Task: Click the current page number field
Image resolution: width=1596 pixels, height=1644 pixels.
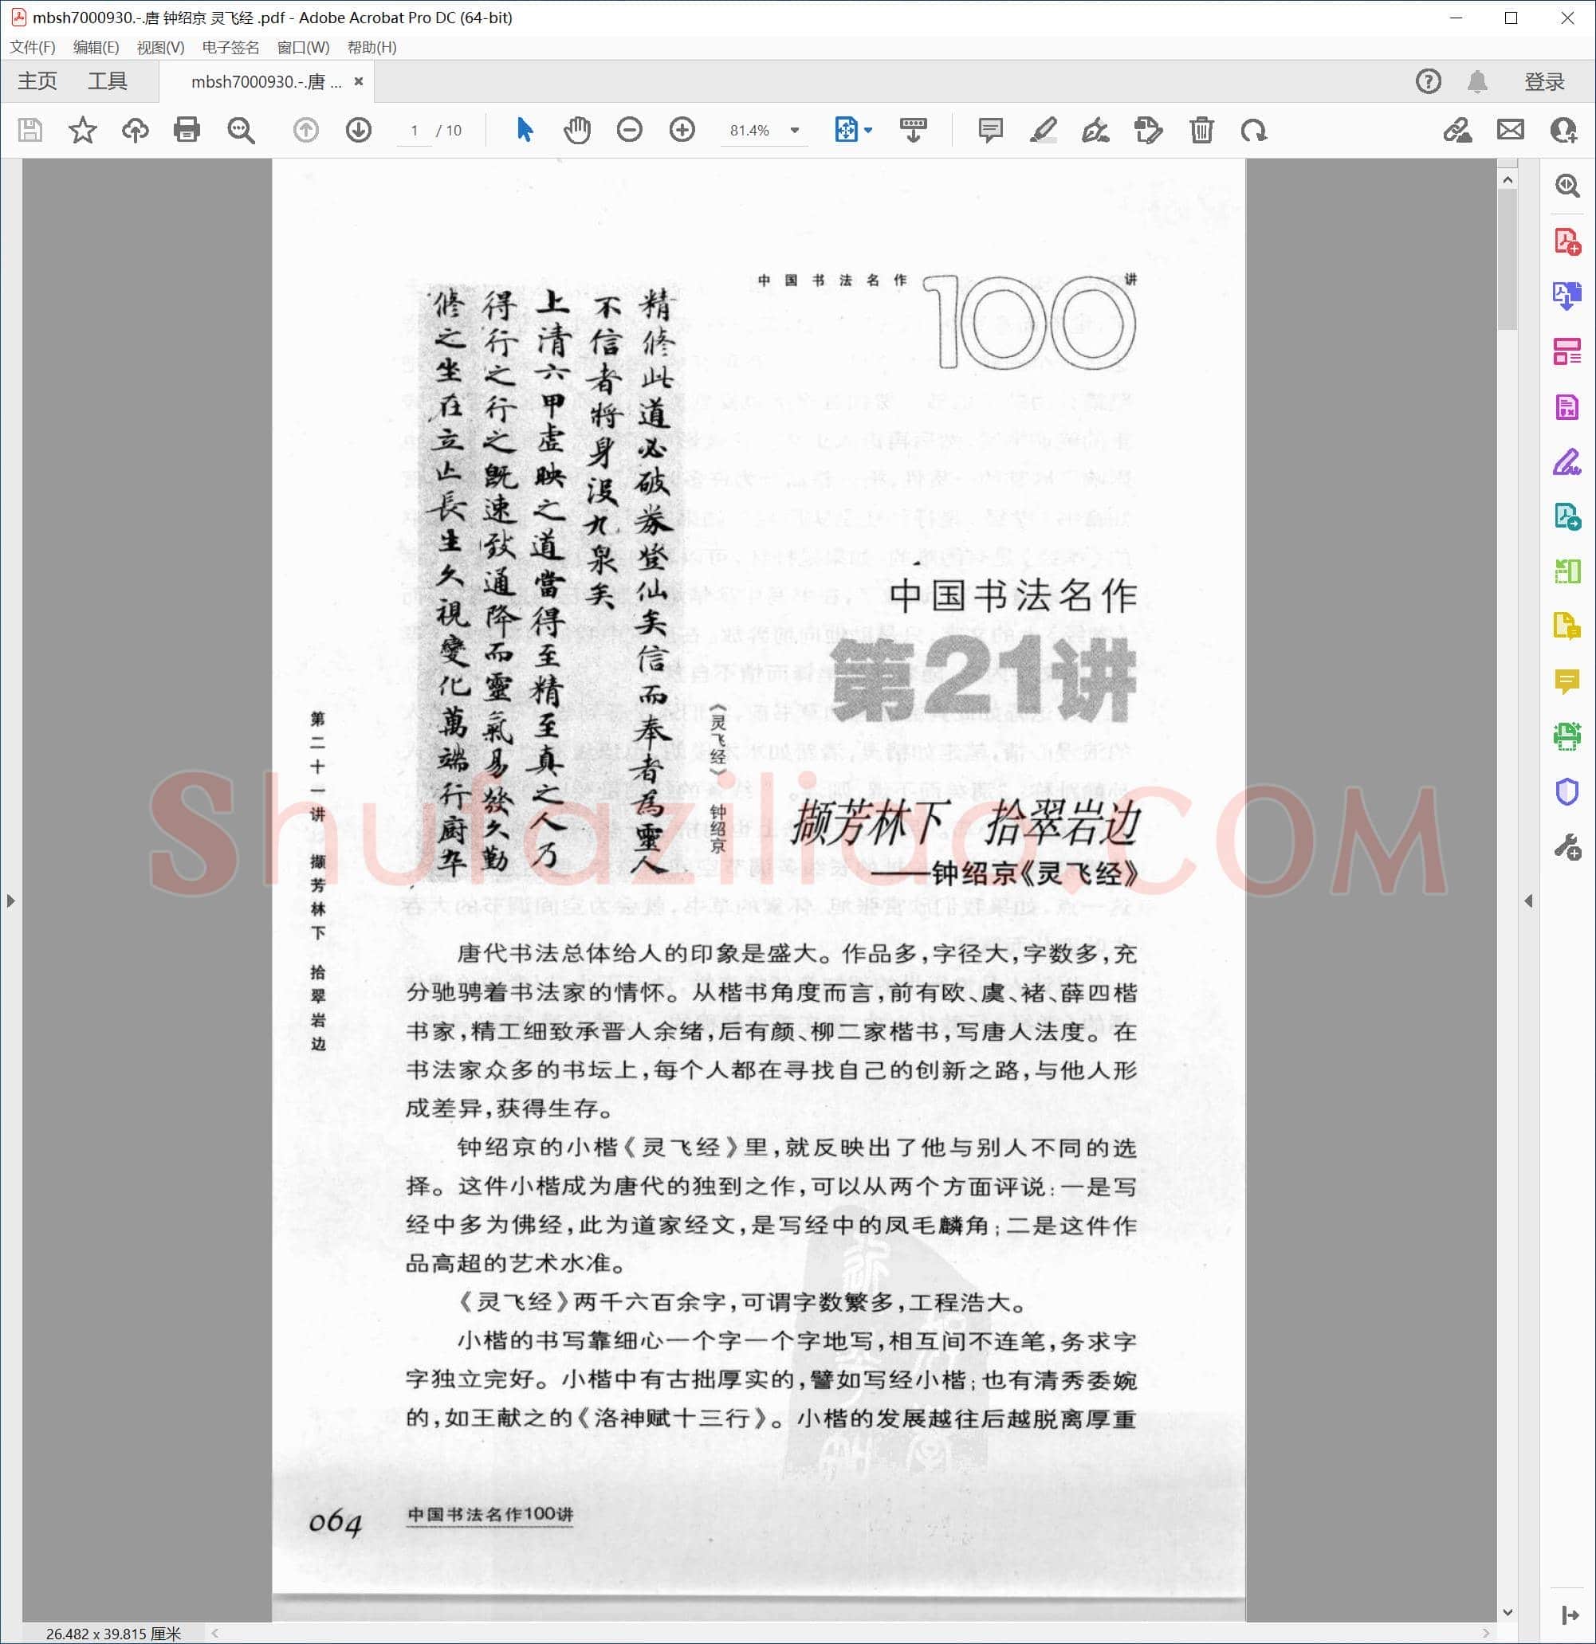Action: pos(415,130)
